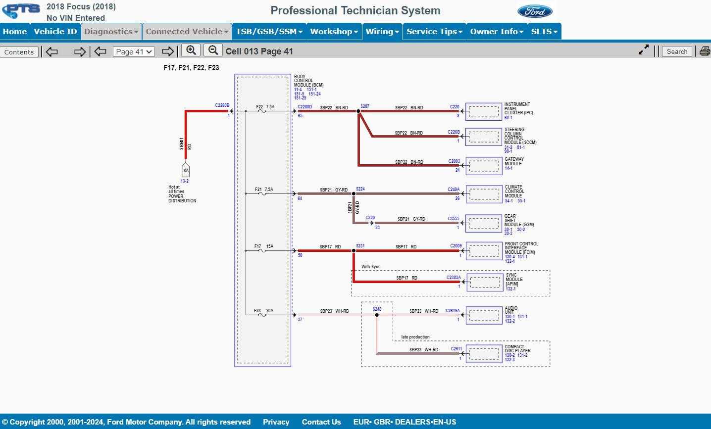This screenshot has height=429, width=711.
Task: Expand diagram to full screen with the diagonal arrows icon
Action: coord(643,50)
